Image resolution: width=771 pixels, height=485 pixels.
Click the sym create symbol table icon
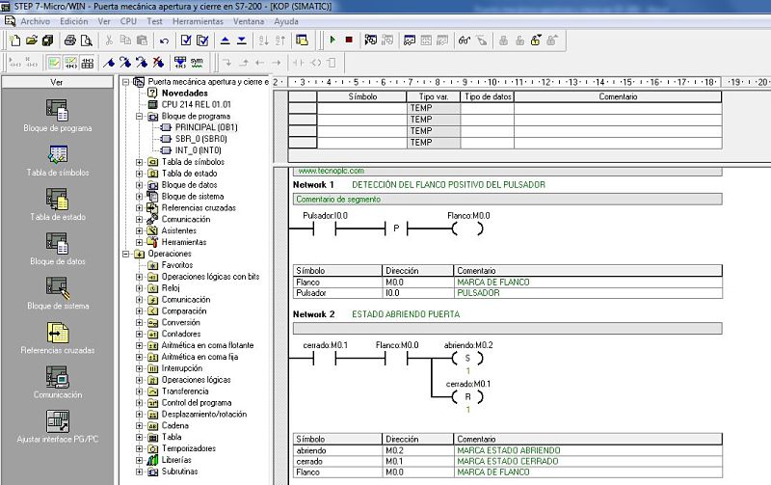tap(197, 63)
